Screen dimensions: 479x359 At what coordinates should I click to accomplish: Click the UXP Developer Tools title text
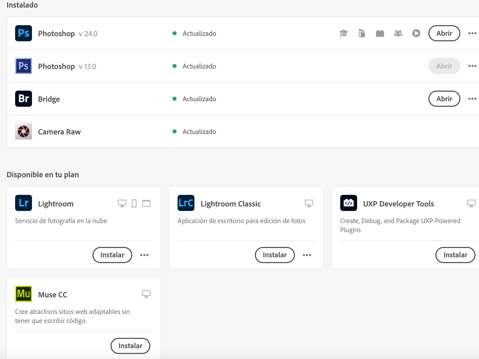398,204
